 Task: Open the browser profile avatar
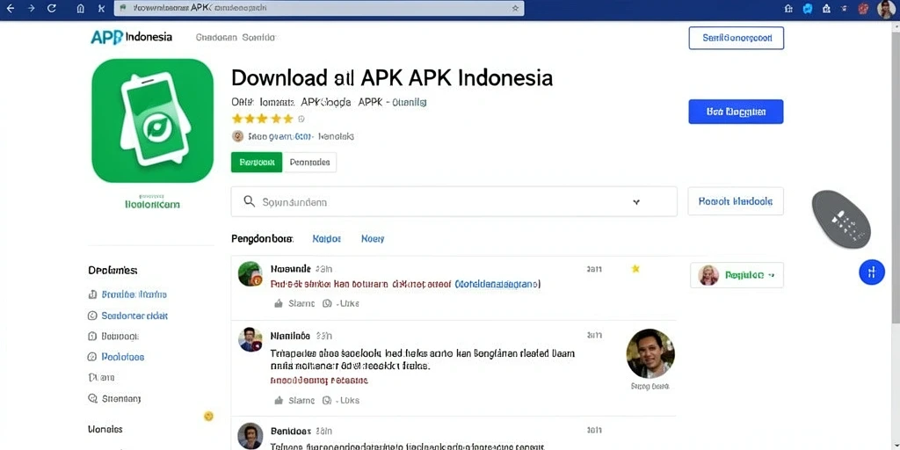pos(886,9)
